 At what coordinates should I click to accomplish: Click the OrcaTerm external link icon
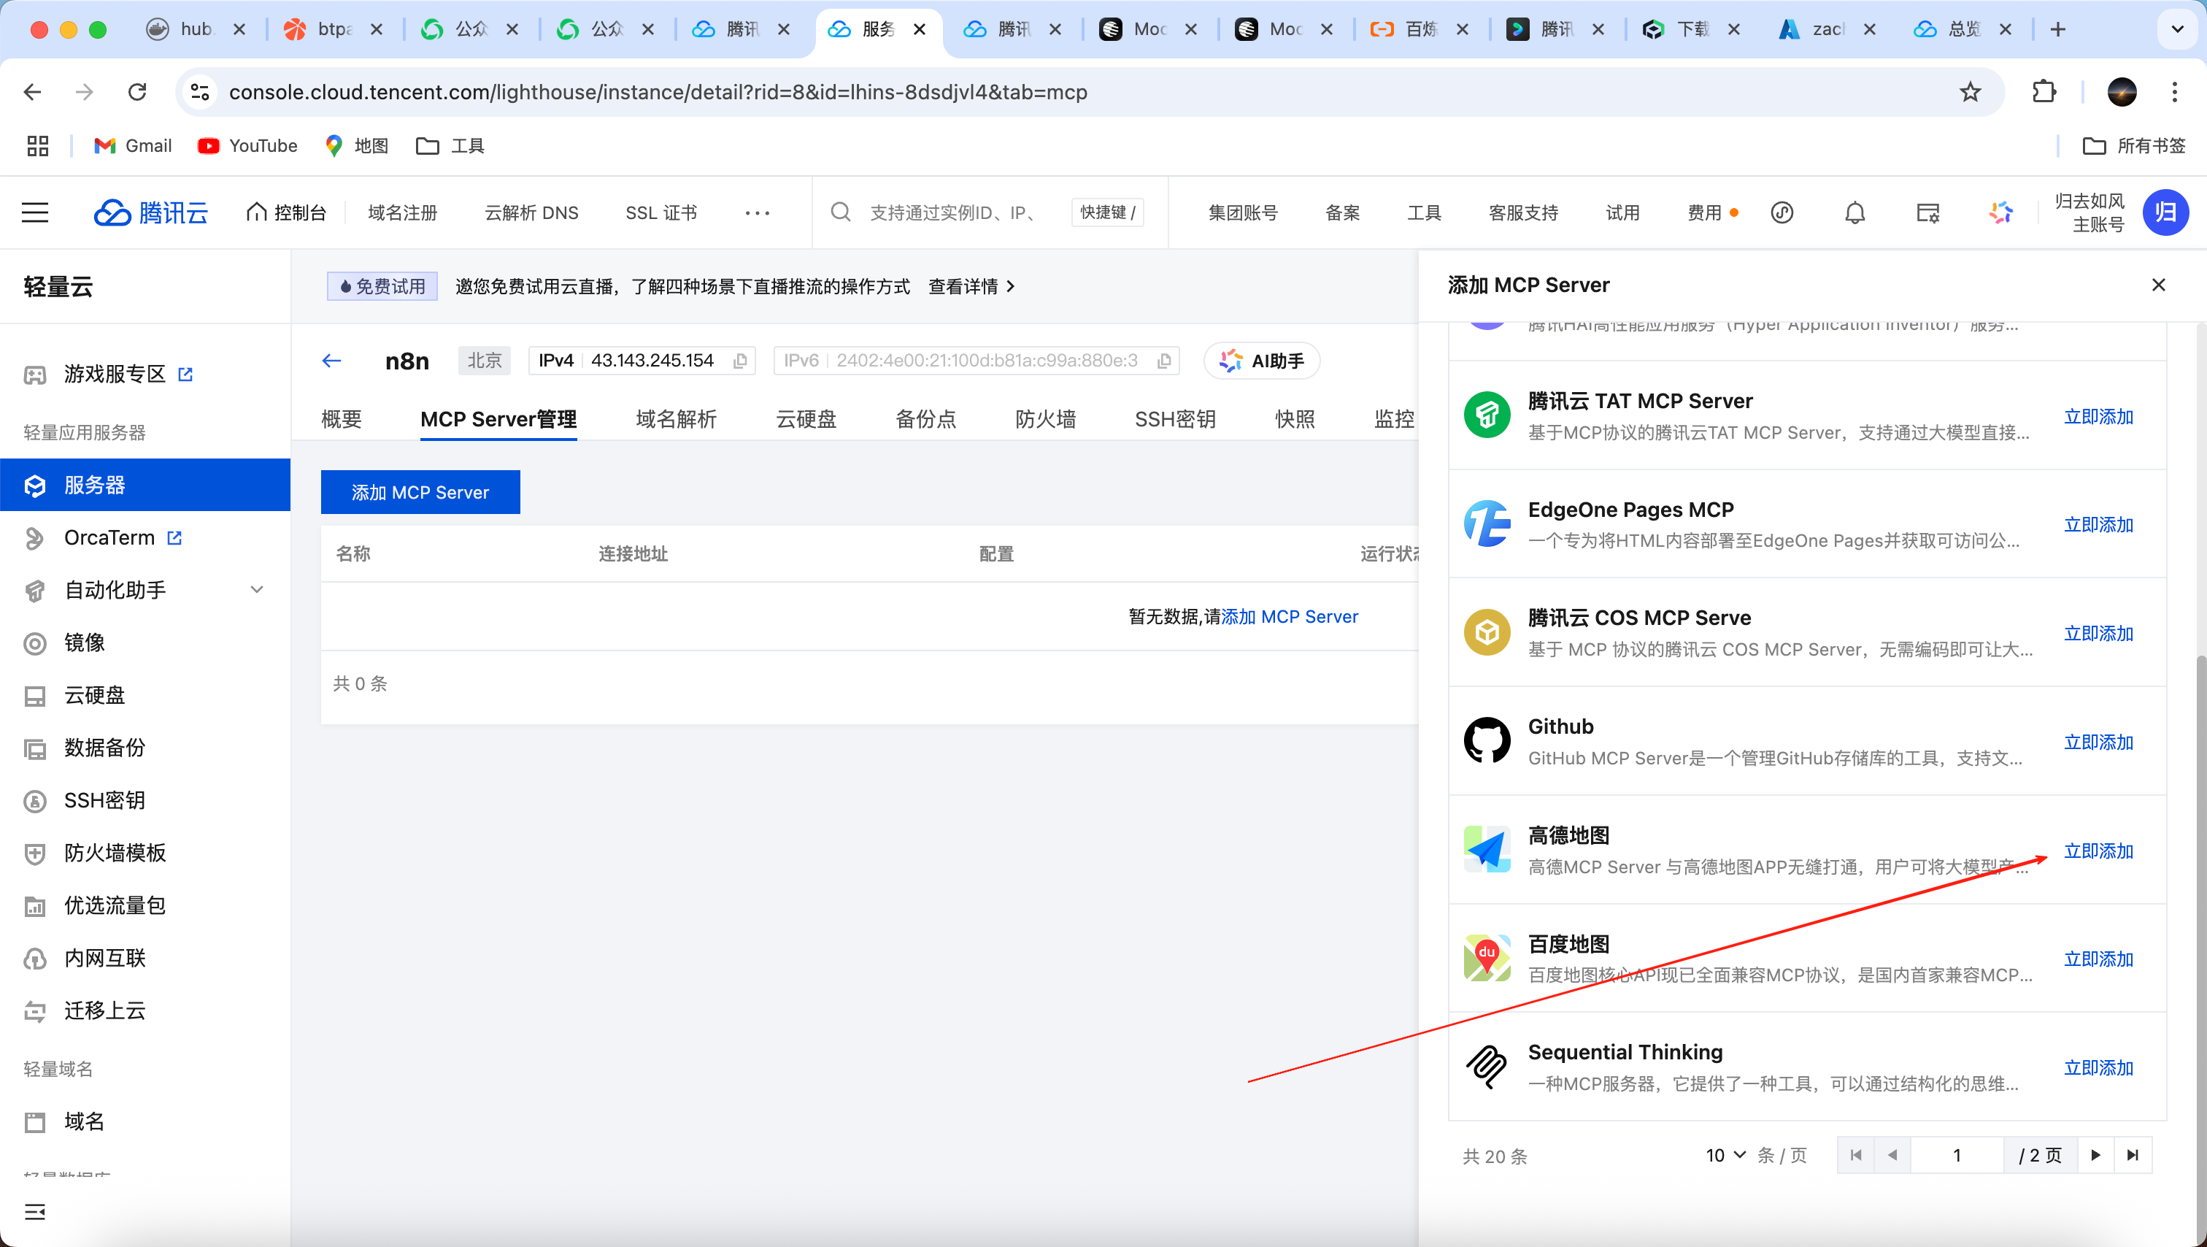(174, 538)
